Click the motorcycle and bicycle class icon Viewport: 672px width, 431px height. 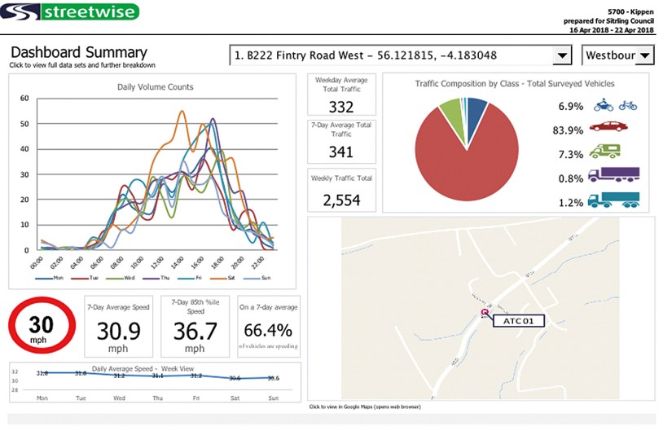point(615,105)
